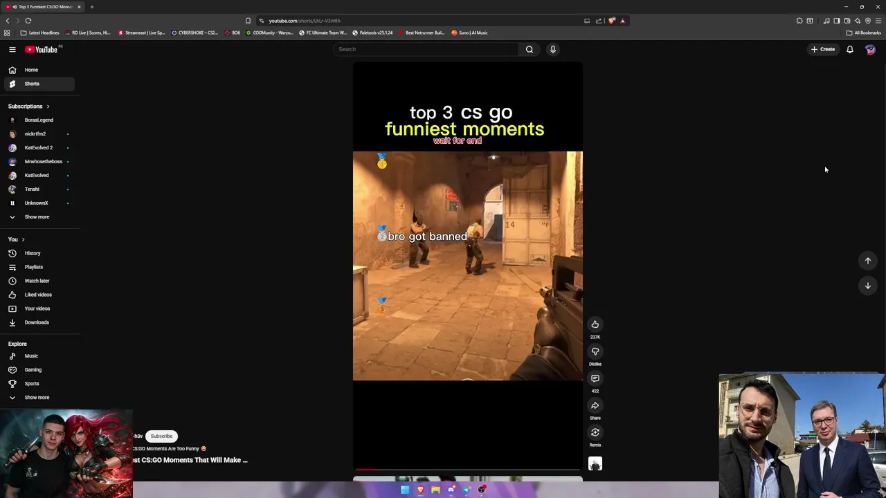Share this short
Screen dimensions: 886x498
[x=595, y=405]
